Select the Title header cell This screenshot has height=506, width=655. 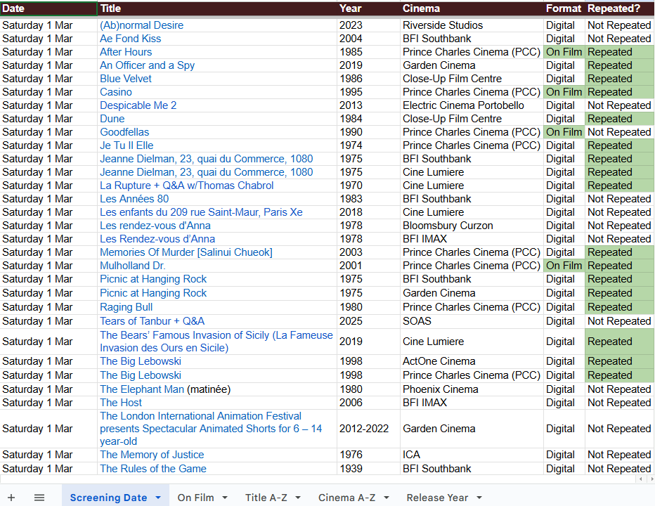click(217, 8)
